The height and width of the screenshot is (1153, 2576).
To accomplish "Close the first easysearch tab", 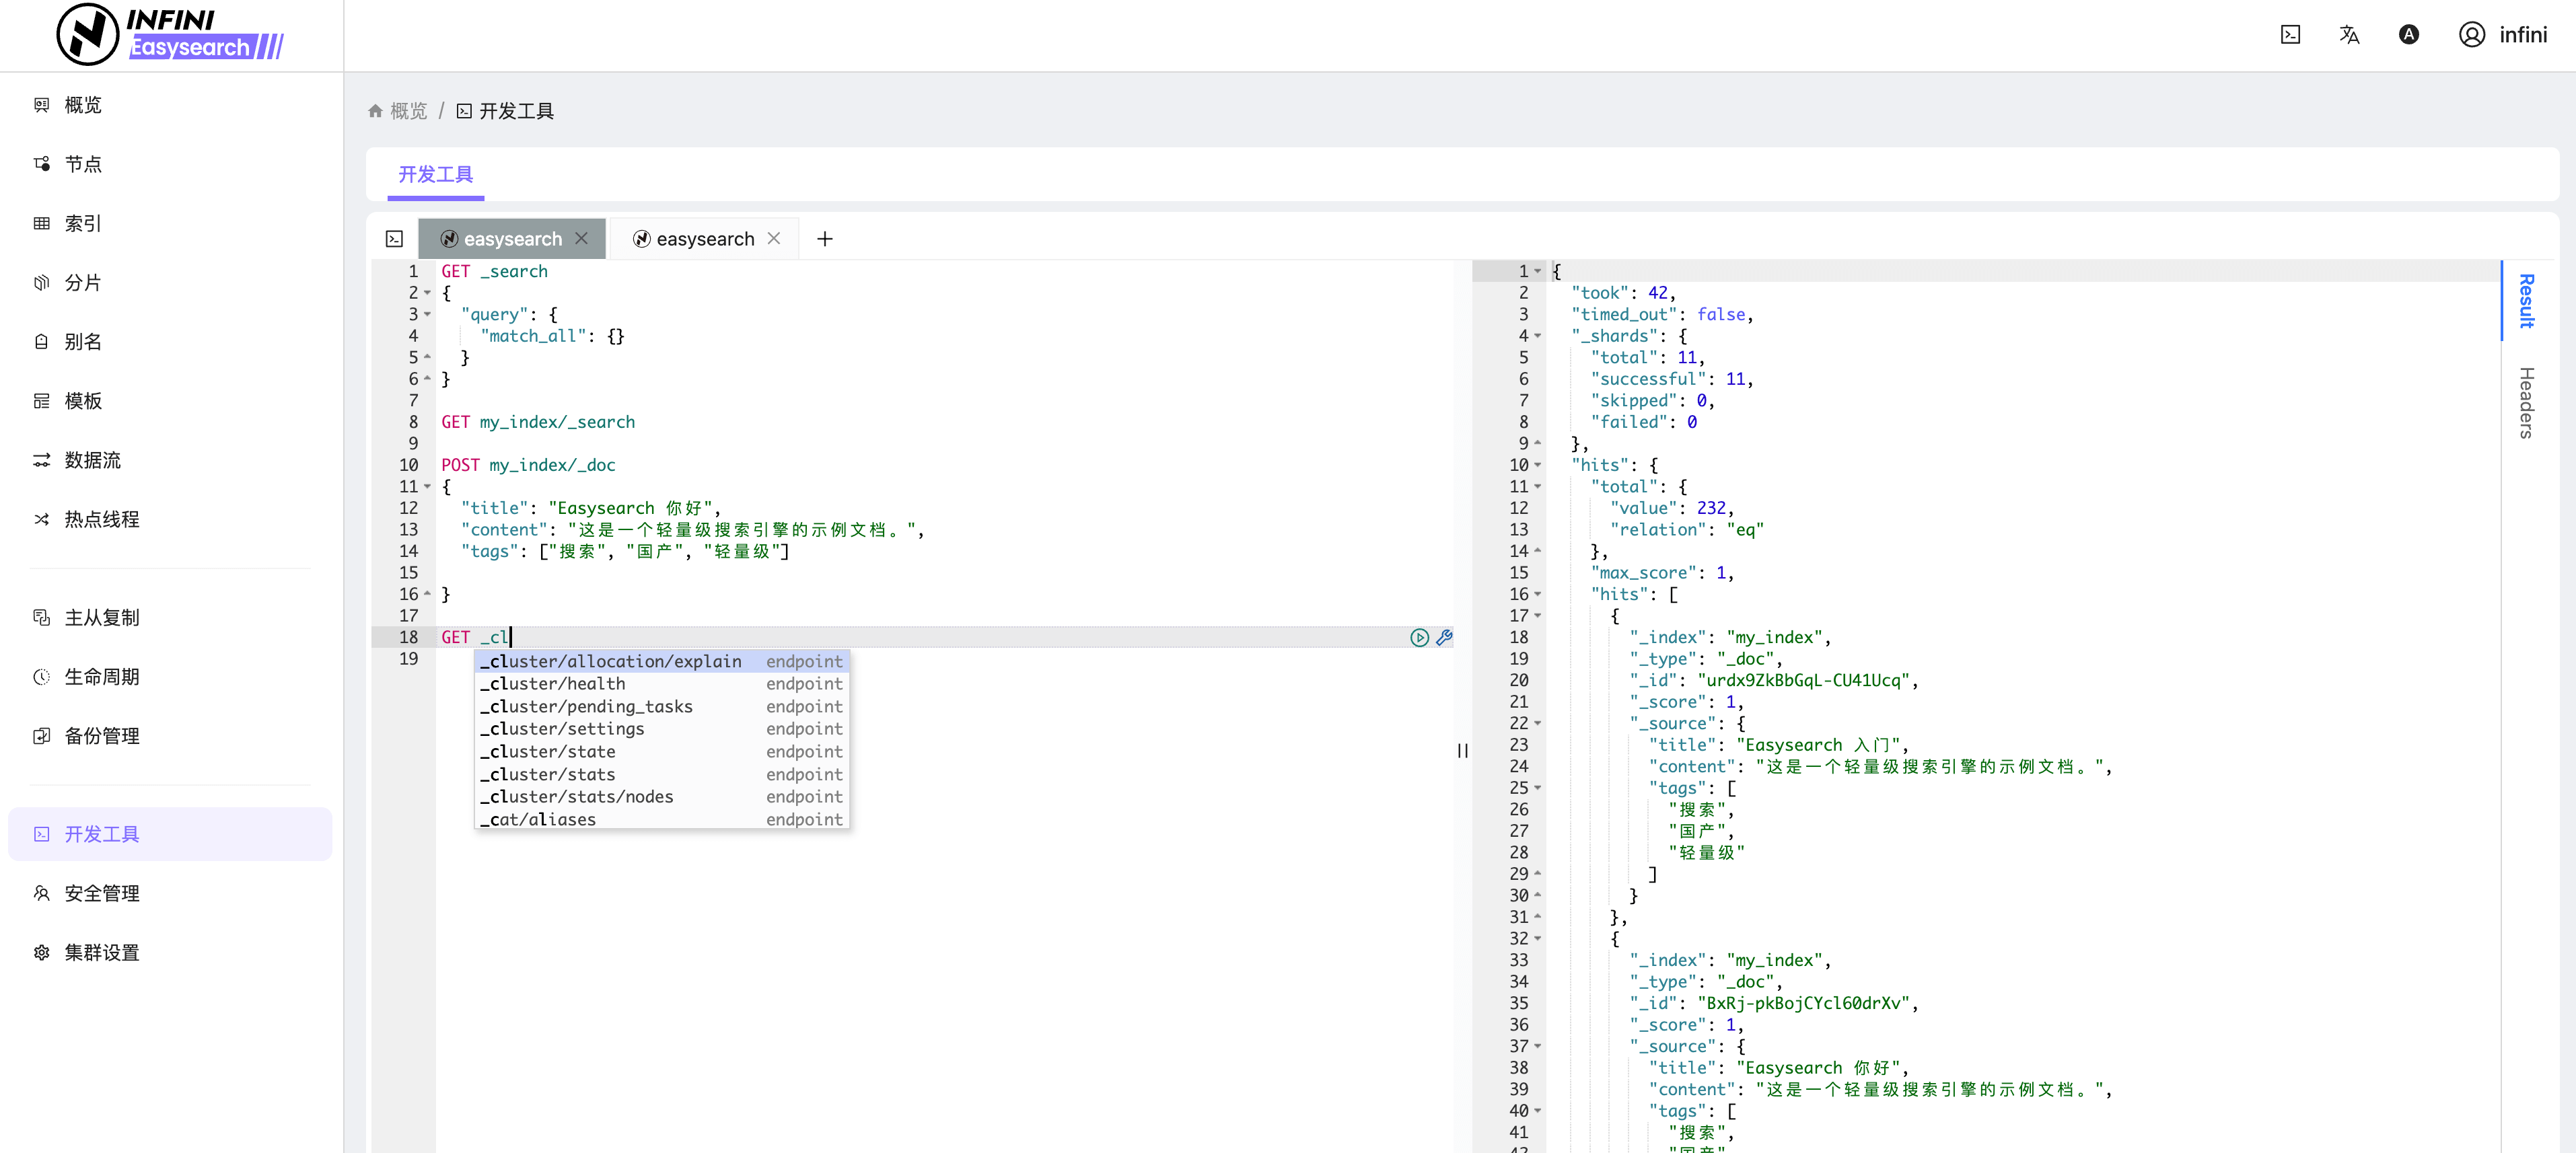I will 581,238.
